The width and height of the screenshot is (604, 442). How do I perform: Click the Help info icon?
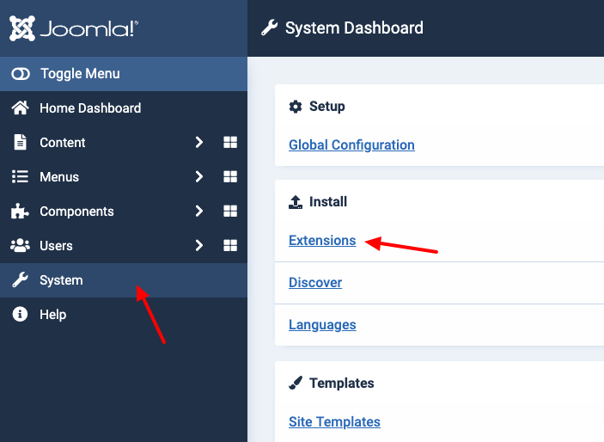pyautogui.click(x=20, y=315)
